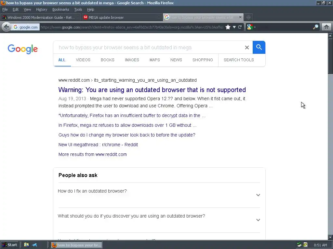
Task: Select the ALL results tab
Action: tap(62, 60)
